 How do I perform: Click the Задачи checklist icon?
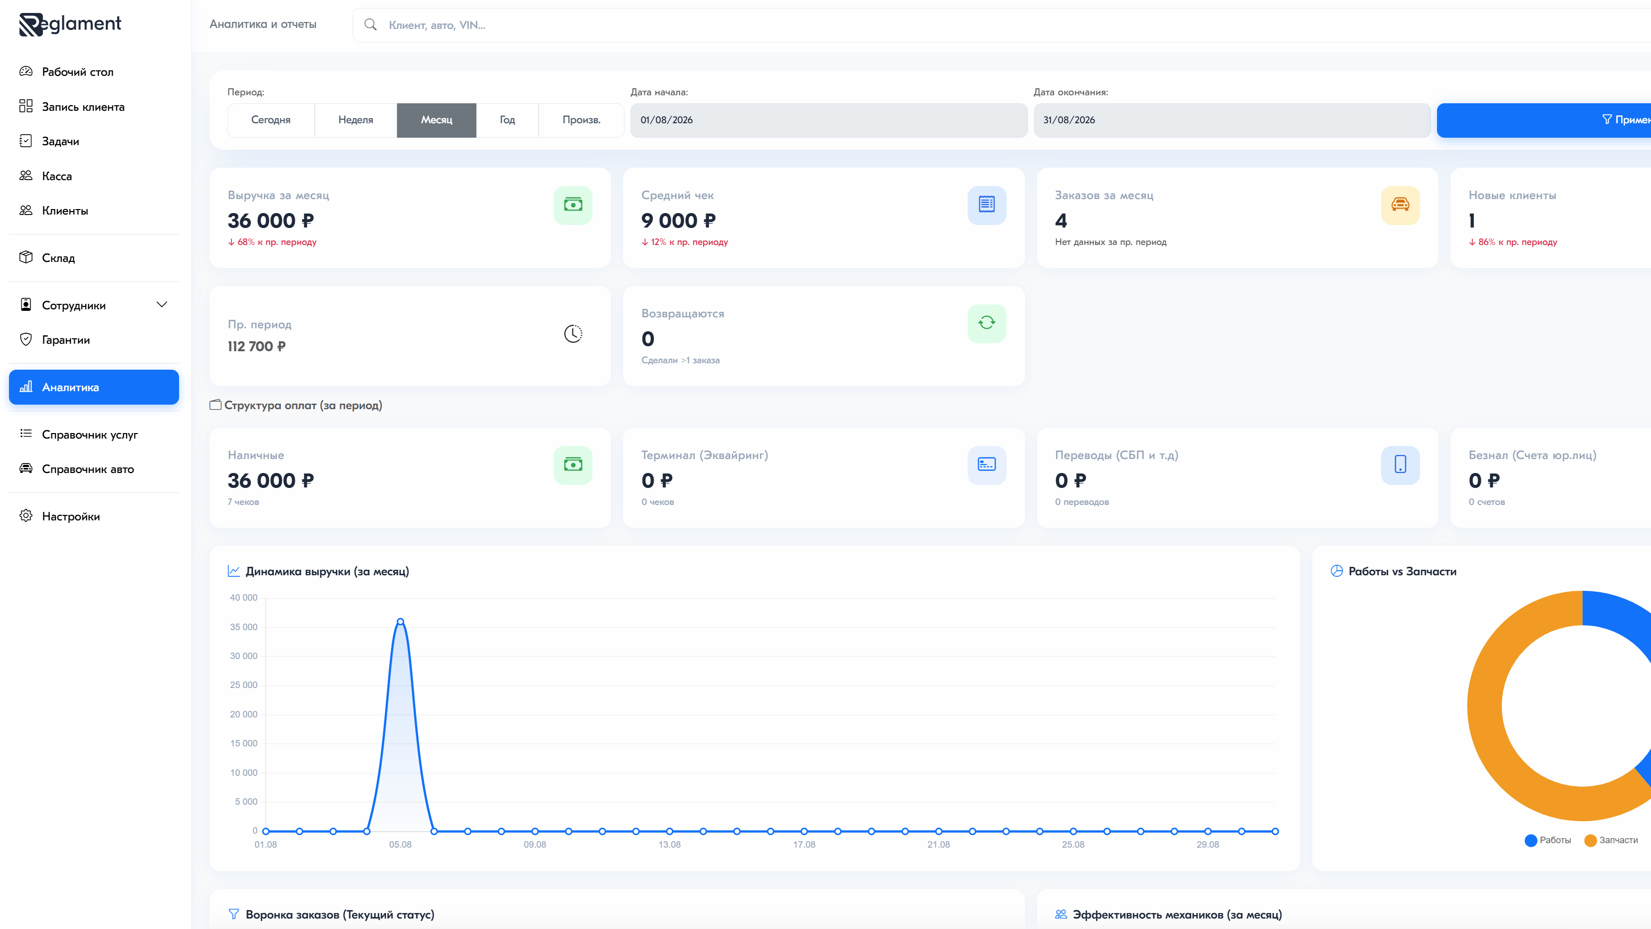pos(25,140)
